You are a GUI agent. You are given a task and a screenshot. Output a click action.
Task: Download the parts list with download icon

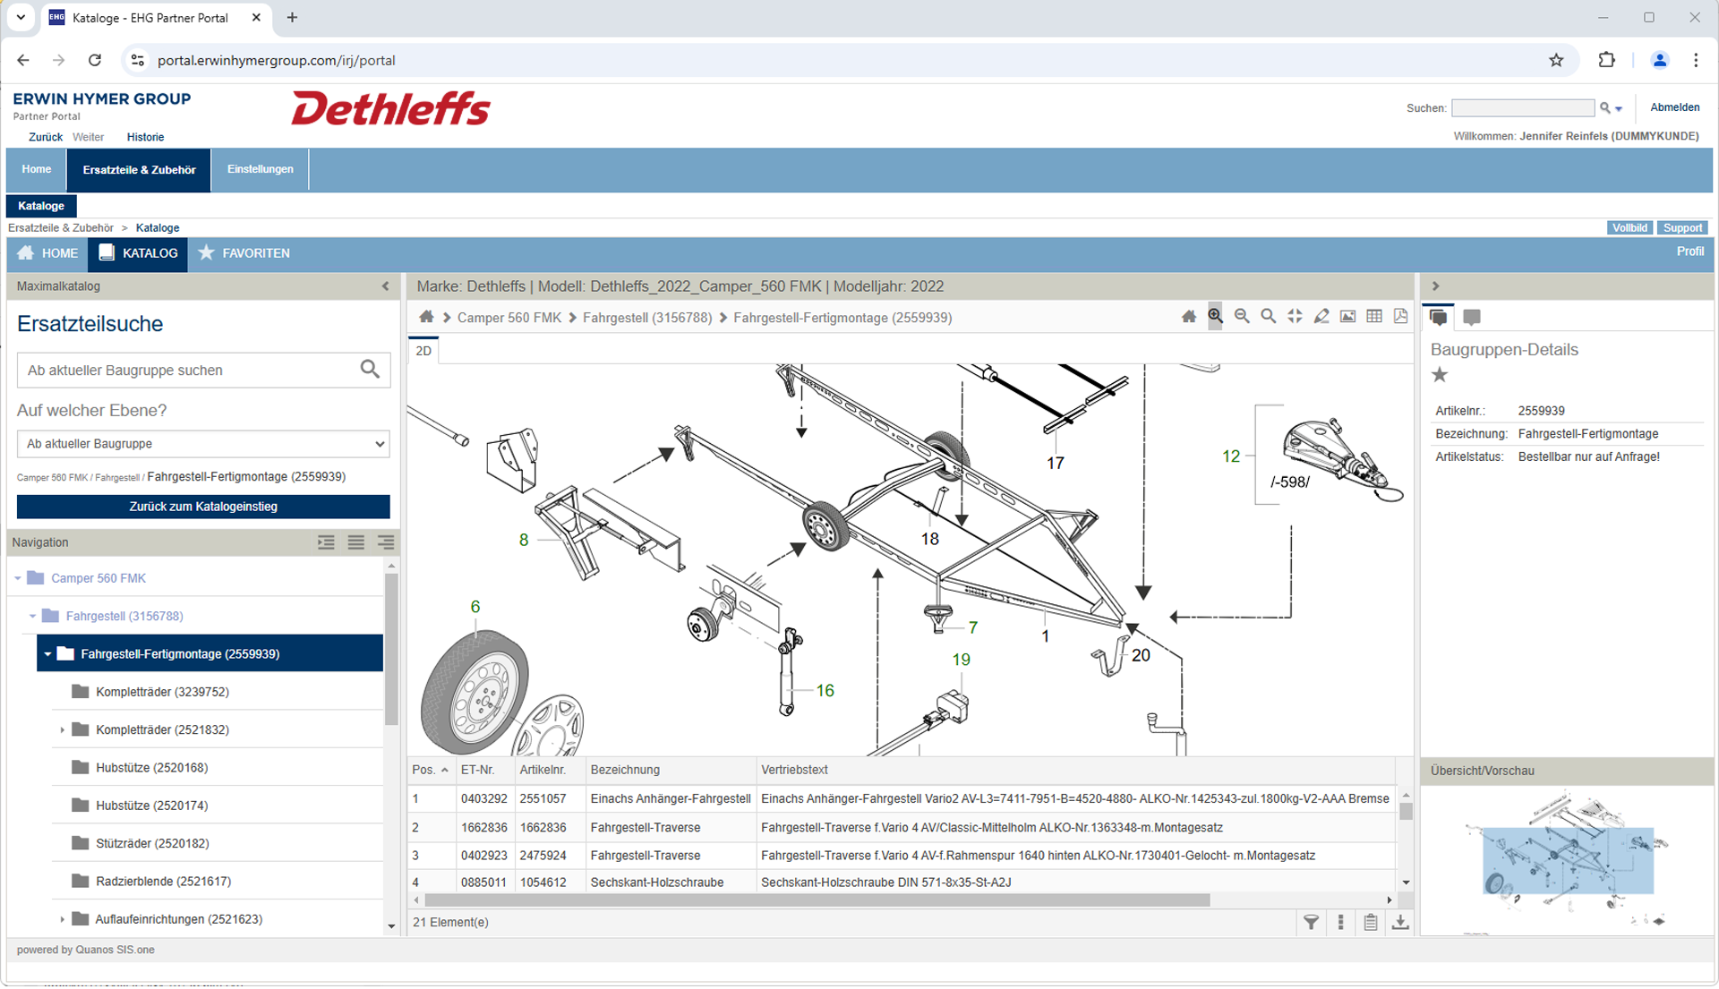click(x=1400, y=923)
